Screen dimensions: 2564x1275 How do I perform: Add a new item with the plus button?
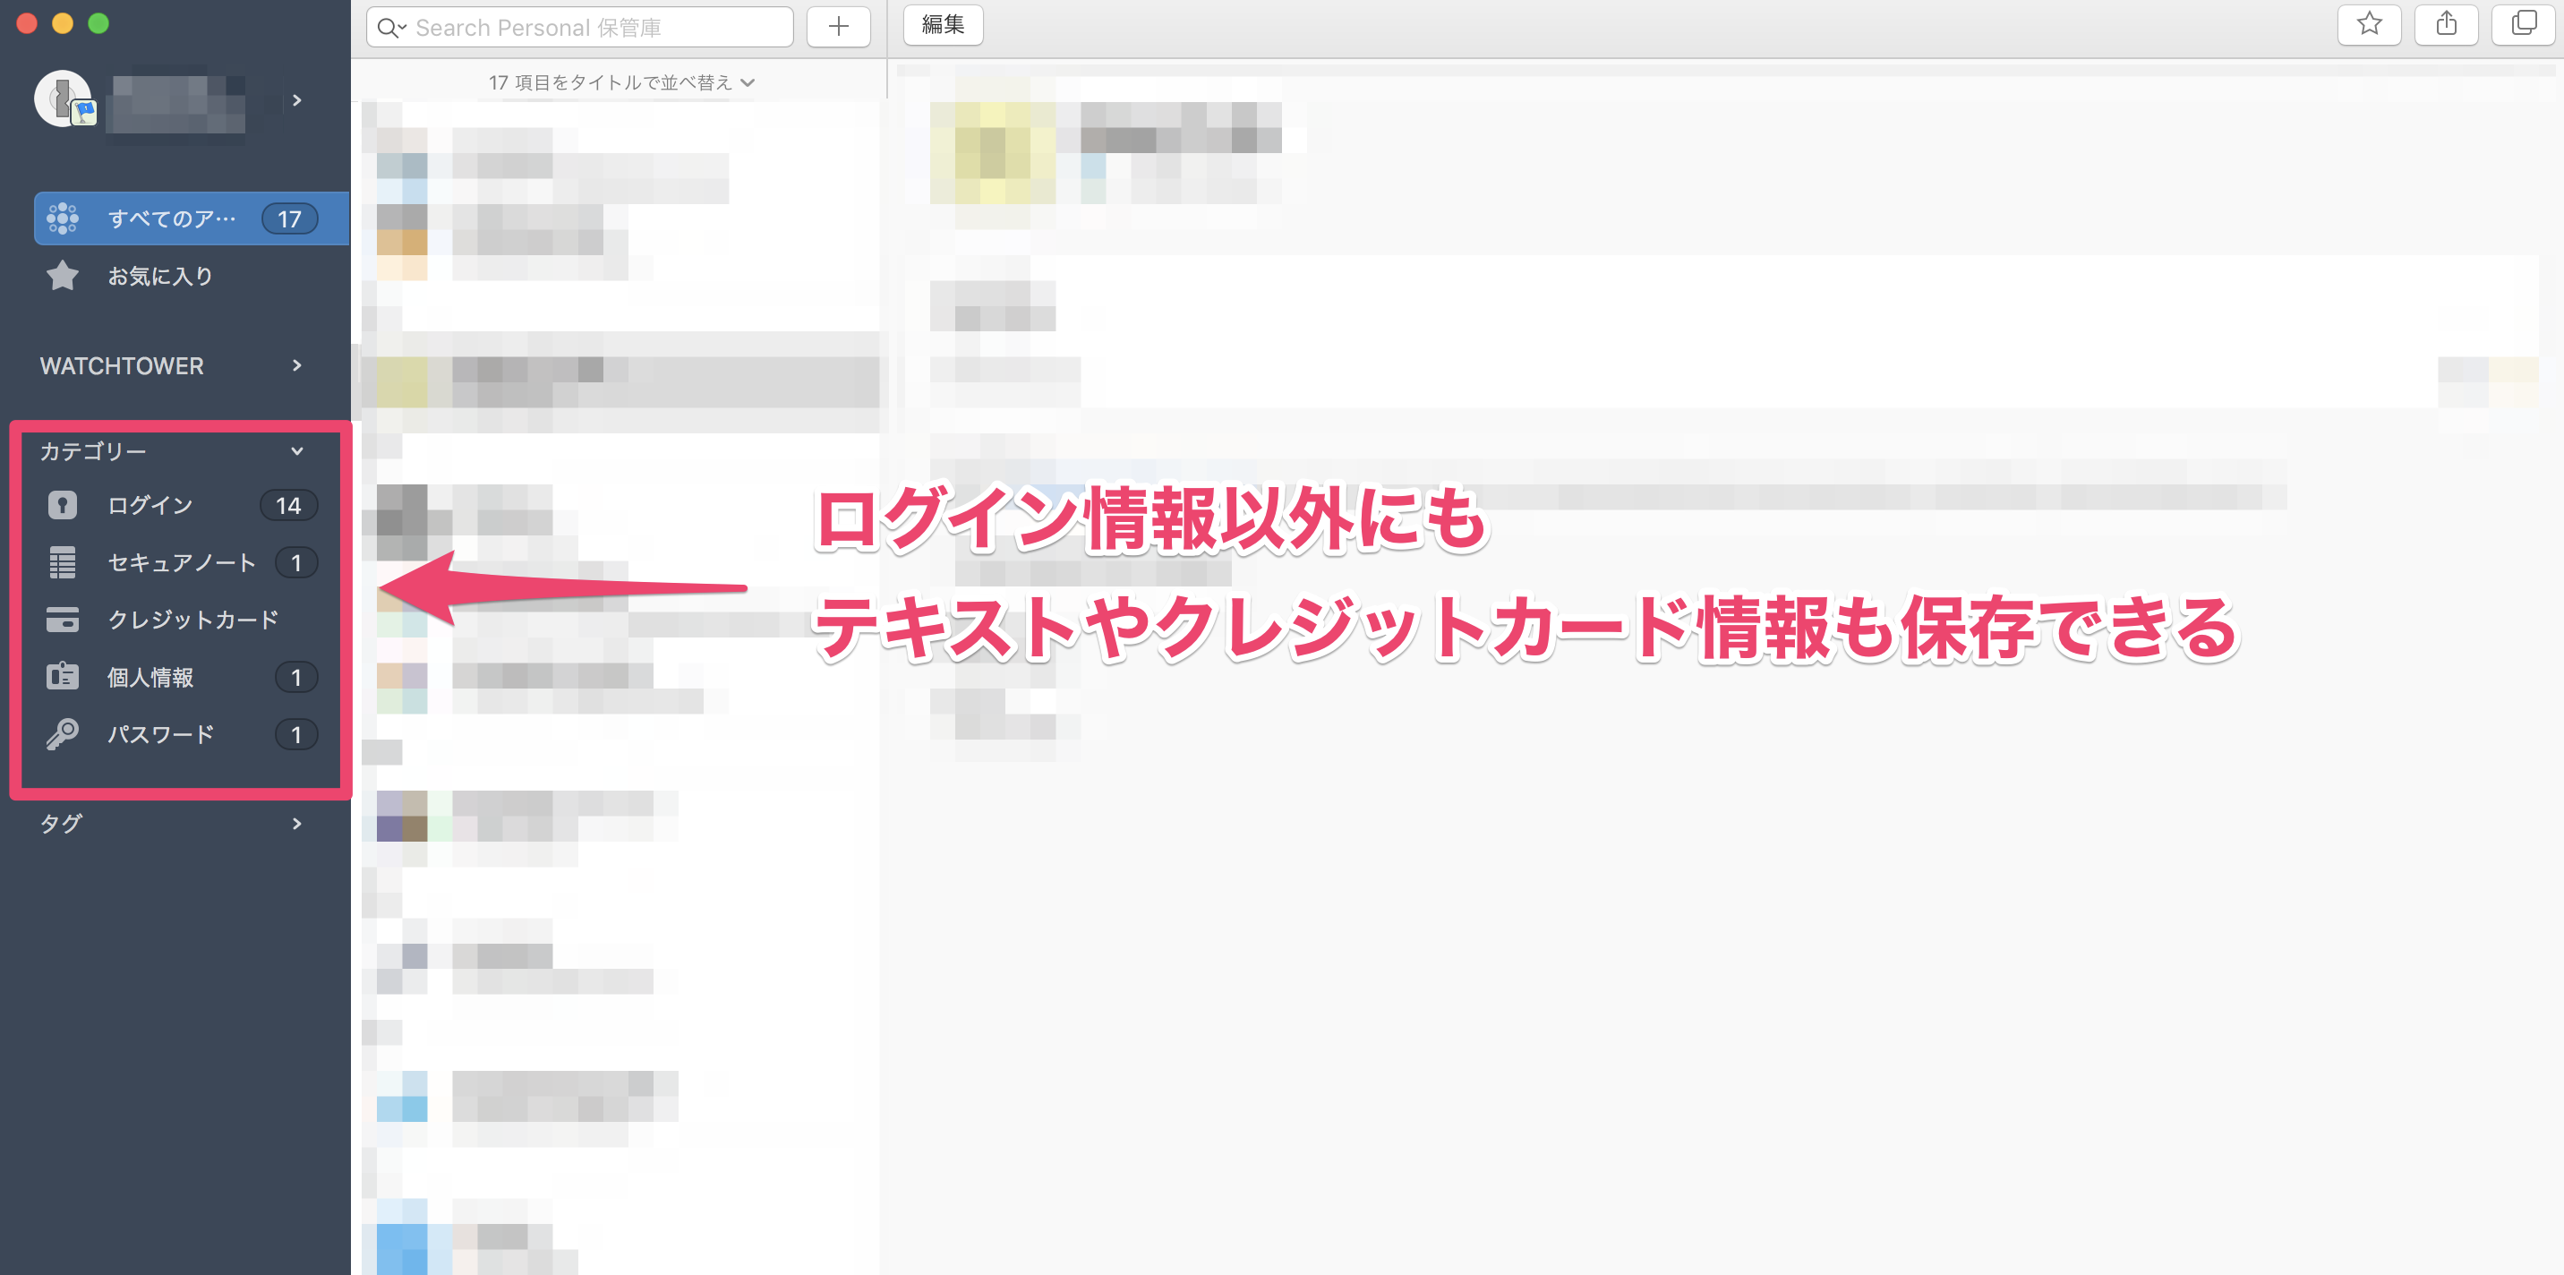[x=838, y=27]
